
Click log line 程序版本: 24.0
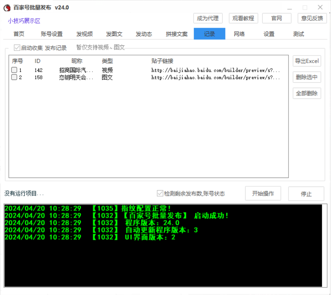(x=92, y=223)
